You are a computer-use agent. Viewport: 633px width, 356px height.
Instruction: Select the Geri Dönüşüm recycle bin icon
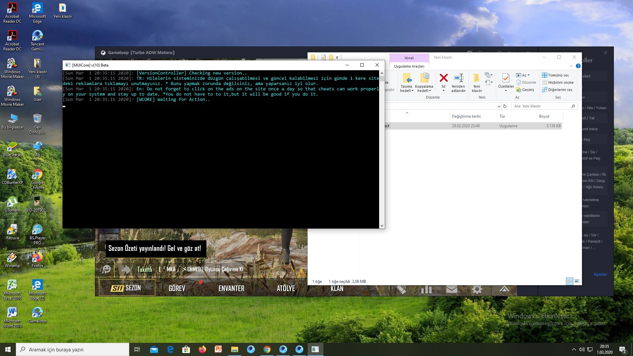[x=37, y=124]
